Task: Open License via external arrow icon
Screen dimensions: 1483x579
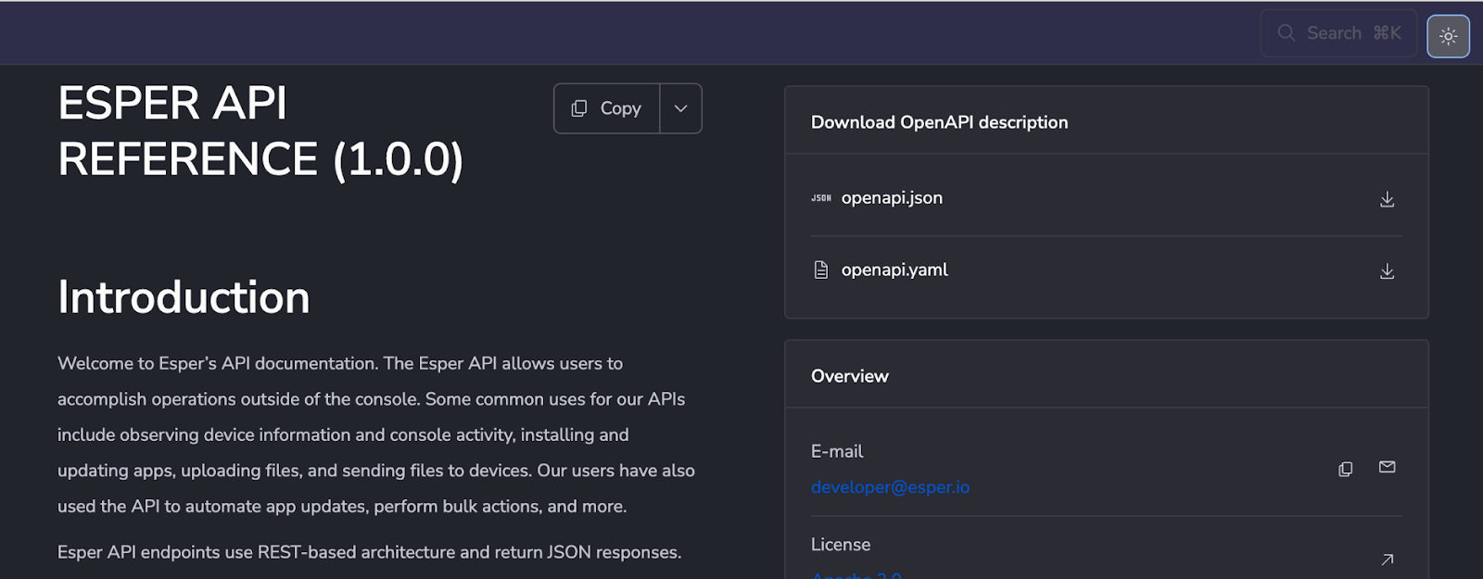Action: click(1387, 560)
